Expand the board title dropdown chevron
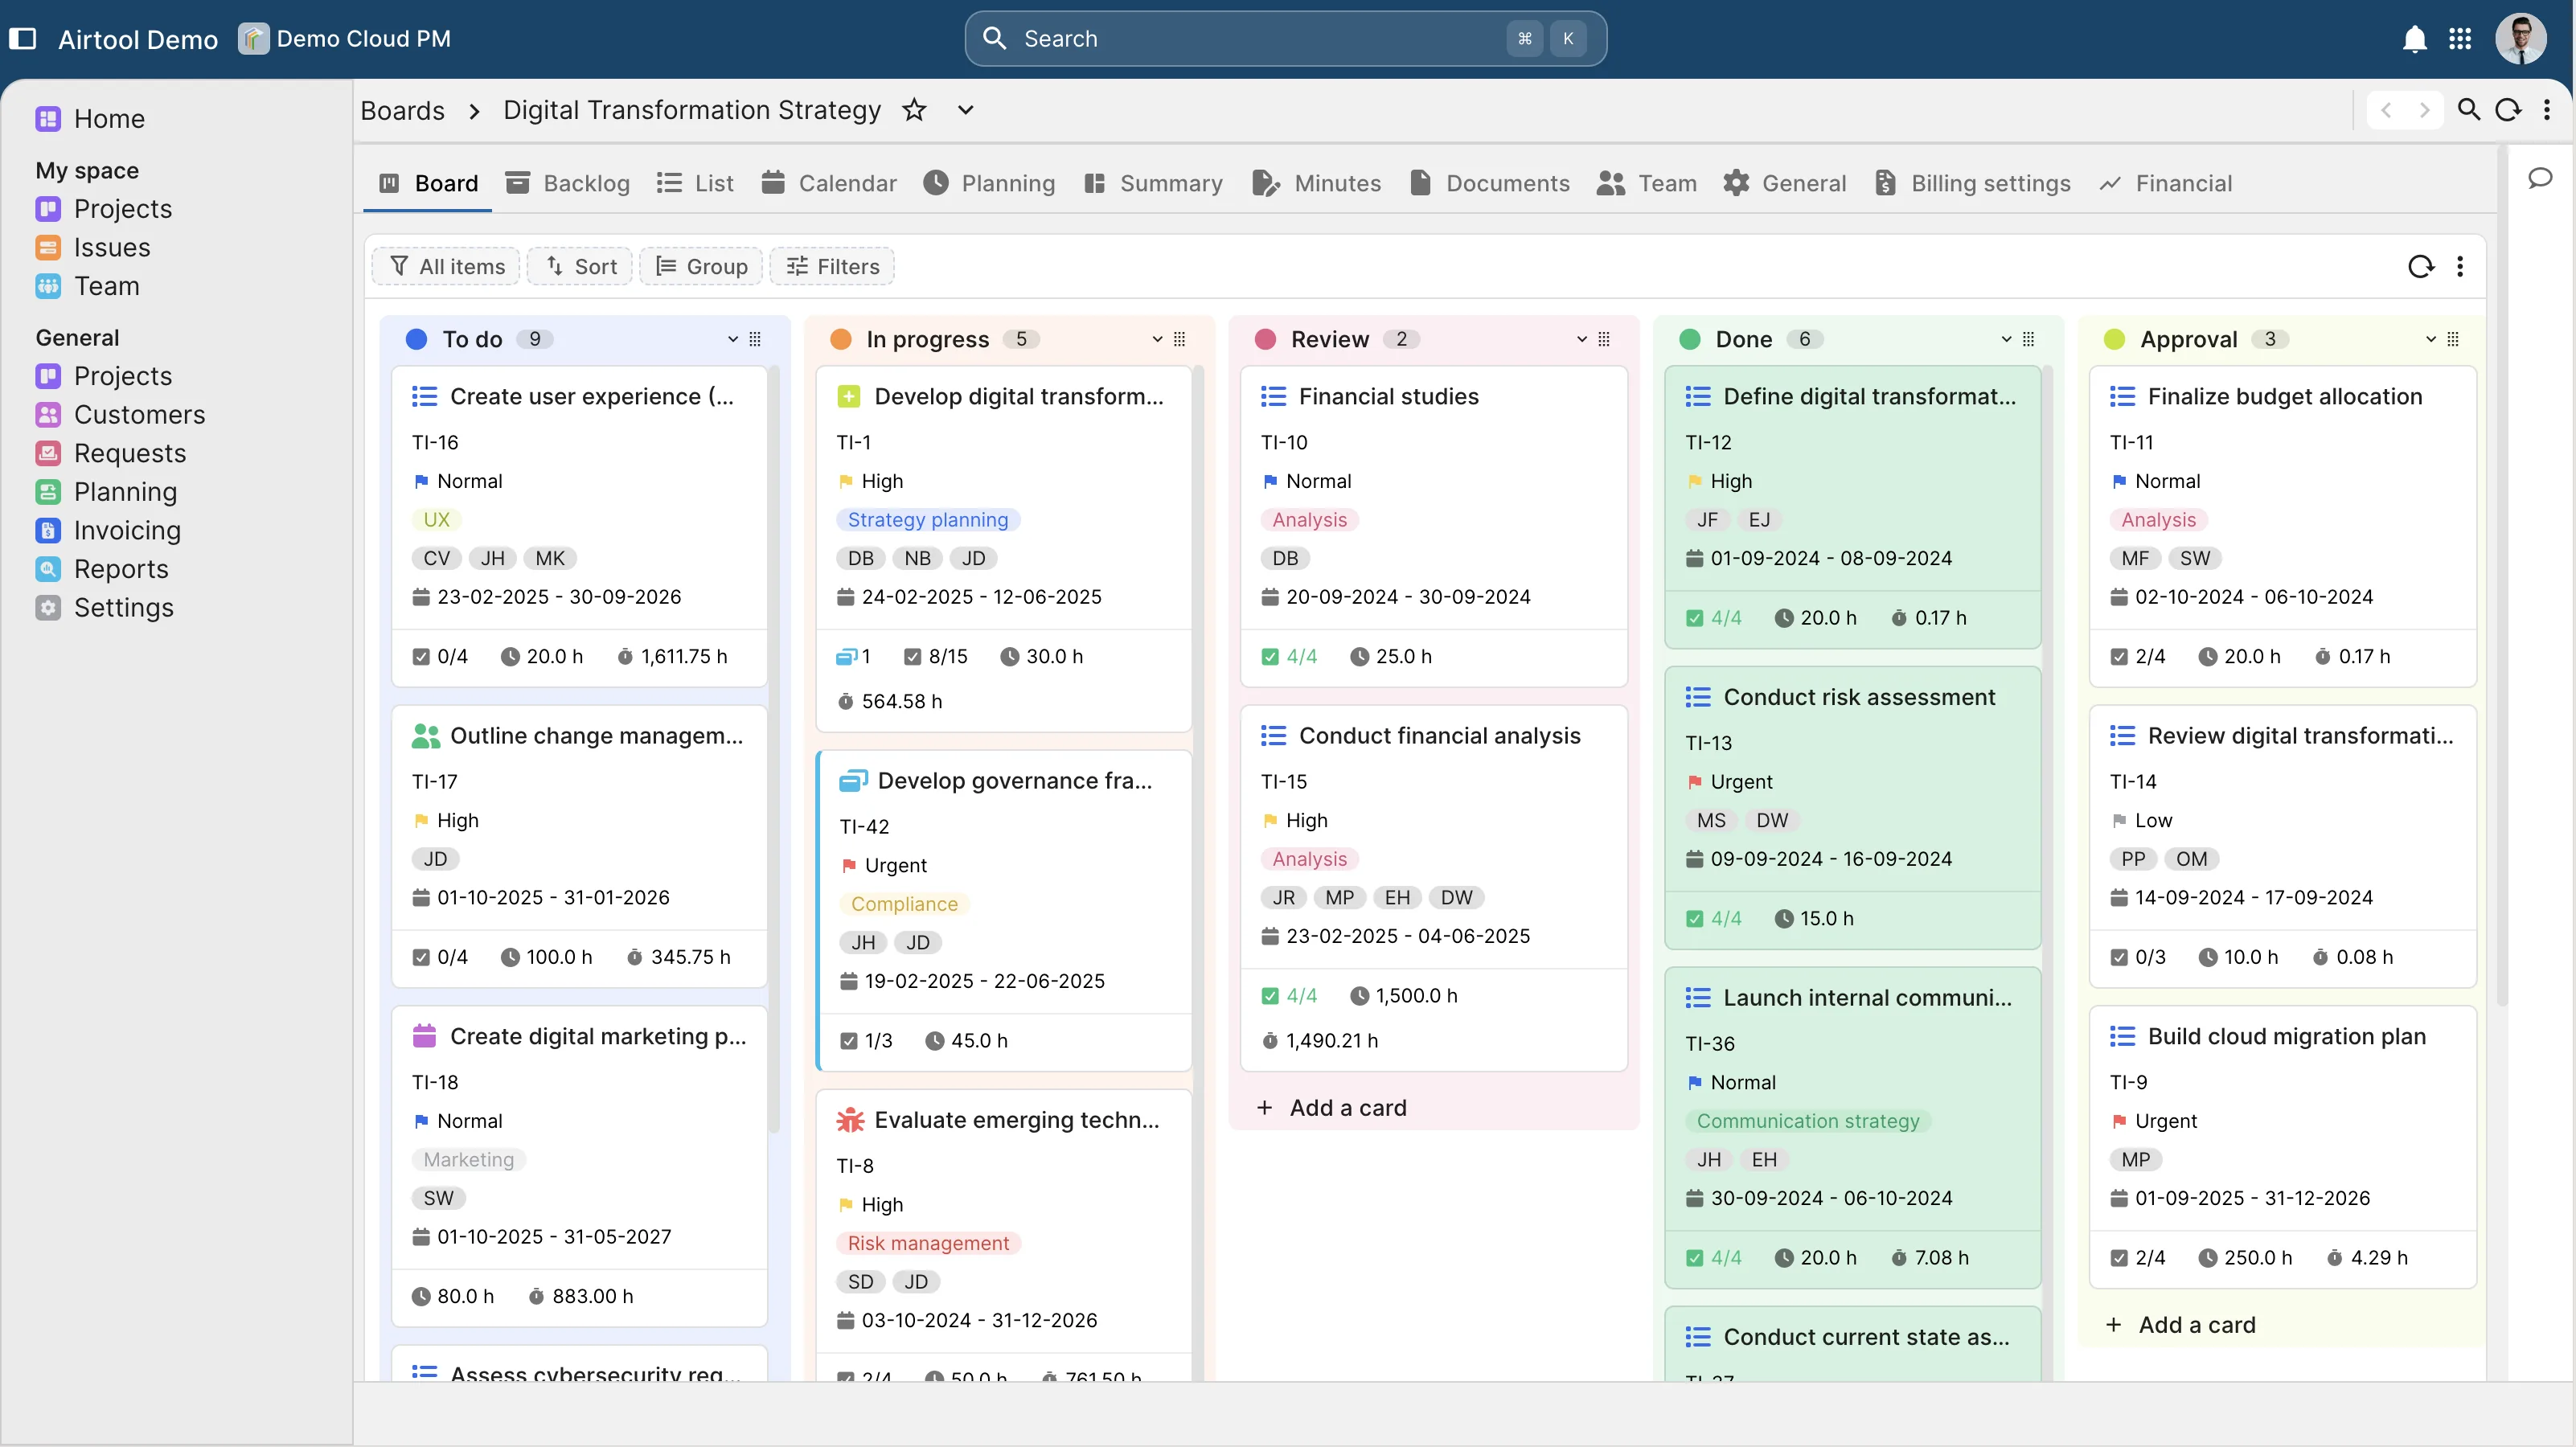This screenshot has height=1447, width=2576. 965,110
